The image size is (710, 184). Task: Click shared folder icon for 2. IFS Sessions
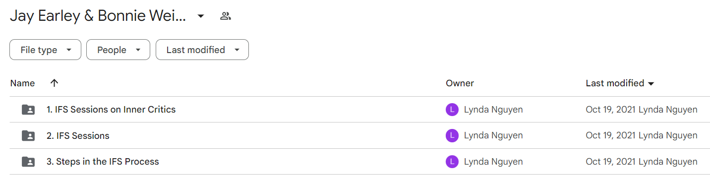[28, 135]
